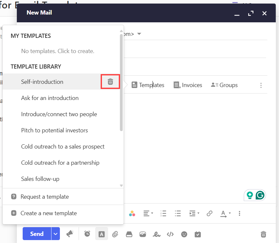Viewport: 279px width, 243px height.
Task: Click No templates. Click to create.
Action: point(58,51)
